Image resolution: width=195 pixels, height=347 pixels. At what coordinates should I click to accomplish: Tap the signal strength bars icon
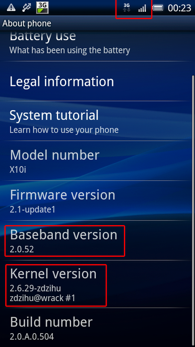142,8
